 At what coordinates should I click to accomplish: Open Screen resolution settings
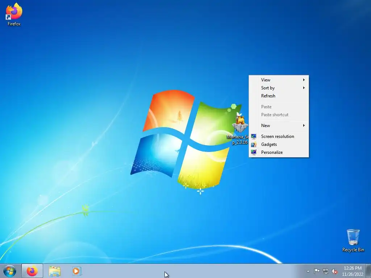(x=279, y=136)
